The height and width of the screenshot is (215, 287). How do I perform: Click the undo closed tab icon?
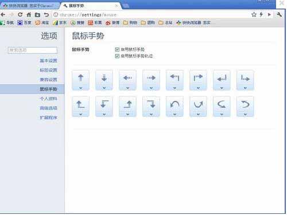click(46, 14)
